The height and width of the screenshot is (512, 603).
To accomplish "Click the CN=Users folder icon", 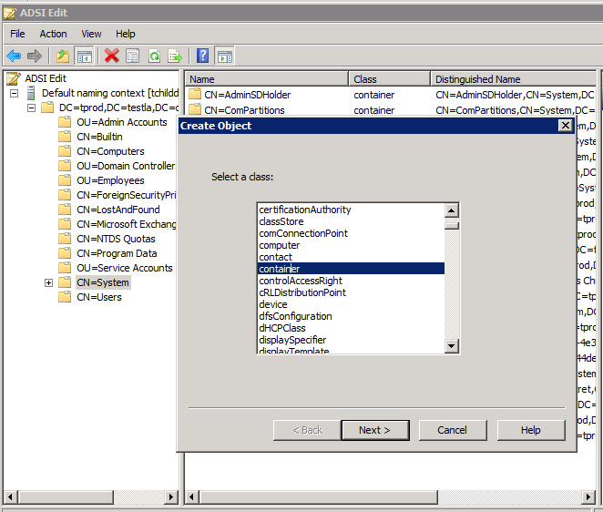I will tap(65, 297).
